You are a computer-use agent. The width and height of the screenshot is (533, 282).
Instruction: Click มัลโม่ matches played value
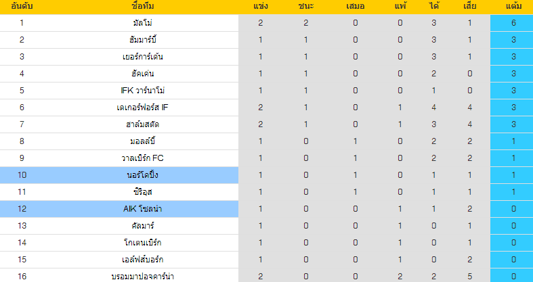pyautogui.click(x=260, y=23)
